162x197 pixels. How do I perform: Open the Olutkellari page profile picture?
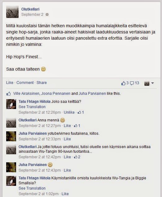[x=12, y=12]
